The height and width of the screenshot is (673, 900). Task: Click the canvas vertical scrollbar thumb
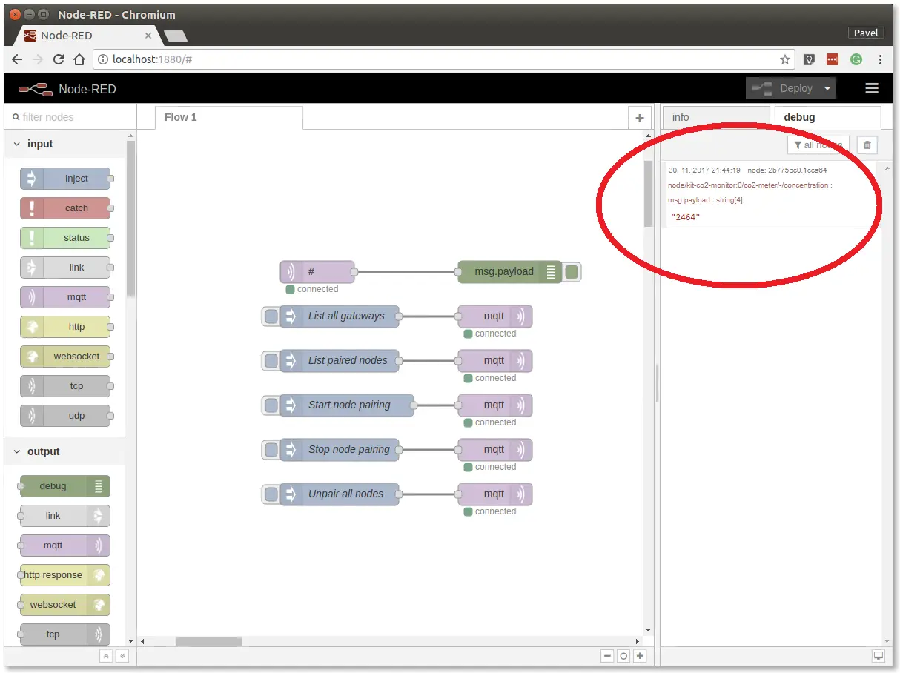point(649,193)
